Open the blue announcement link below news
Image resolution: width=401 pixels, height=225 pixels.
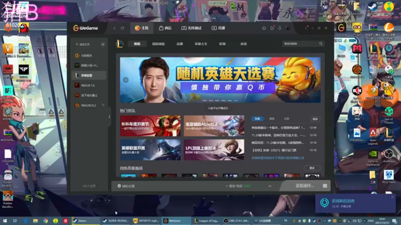[278, 158]
